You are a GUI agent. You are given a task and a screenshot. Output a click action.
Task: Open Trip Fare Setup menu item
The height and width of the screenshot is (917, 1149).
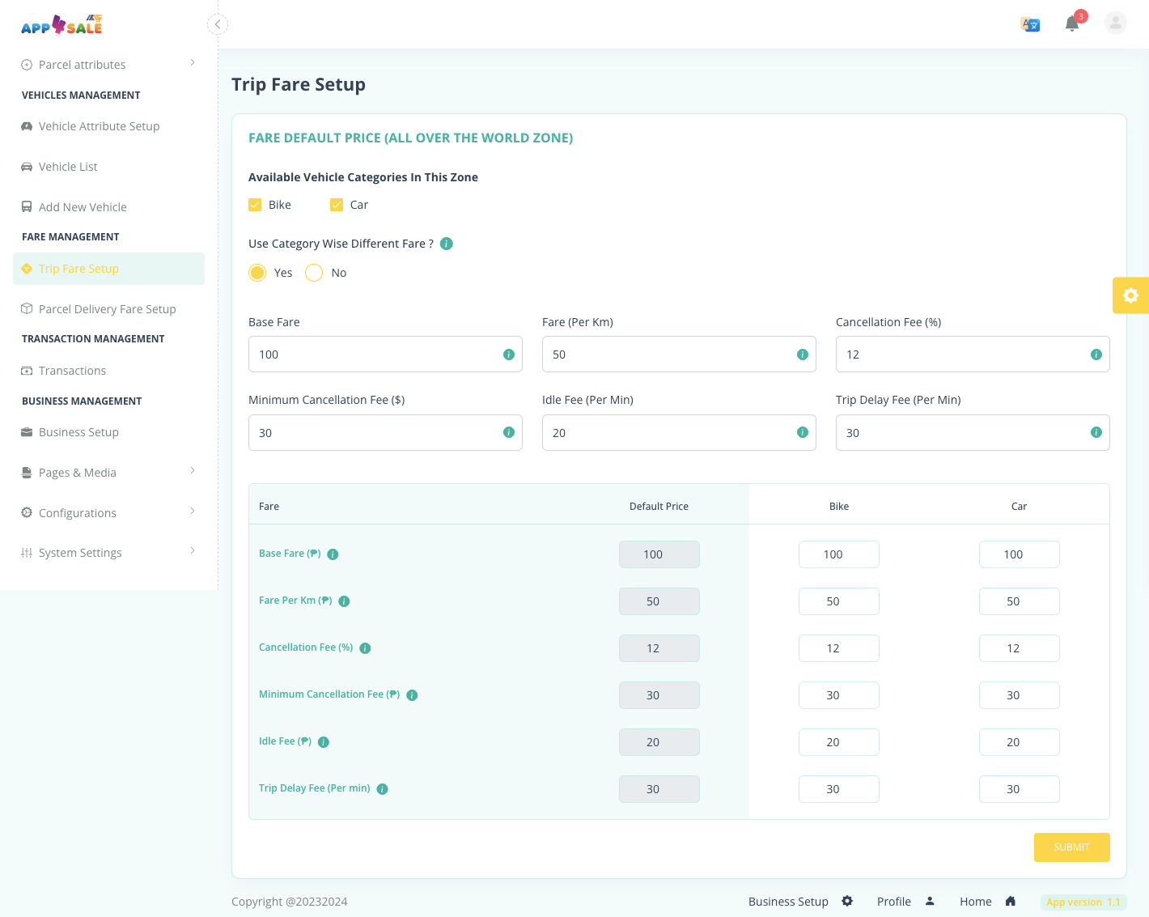point(108,269)
